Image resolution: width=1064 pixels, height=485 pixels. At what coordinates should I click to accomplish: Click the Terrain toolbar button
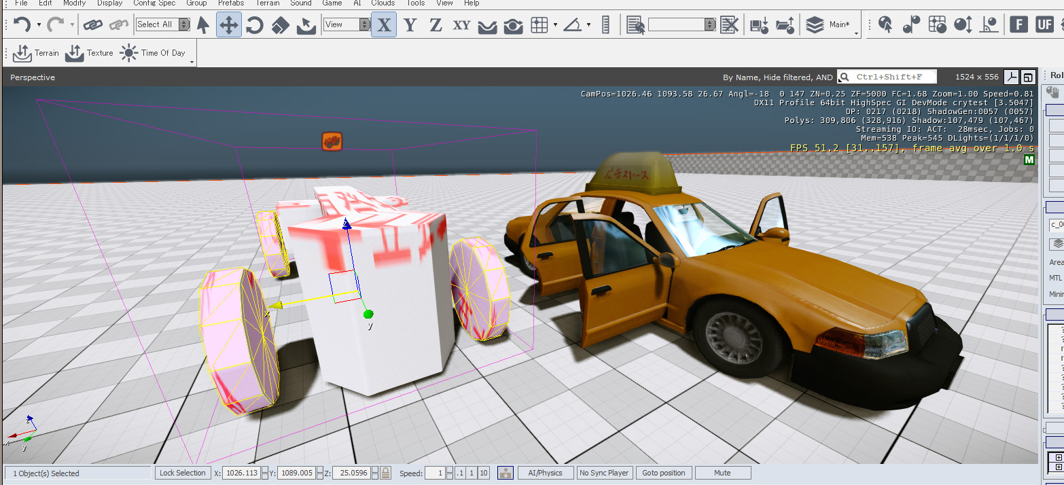(36, 53)
